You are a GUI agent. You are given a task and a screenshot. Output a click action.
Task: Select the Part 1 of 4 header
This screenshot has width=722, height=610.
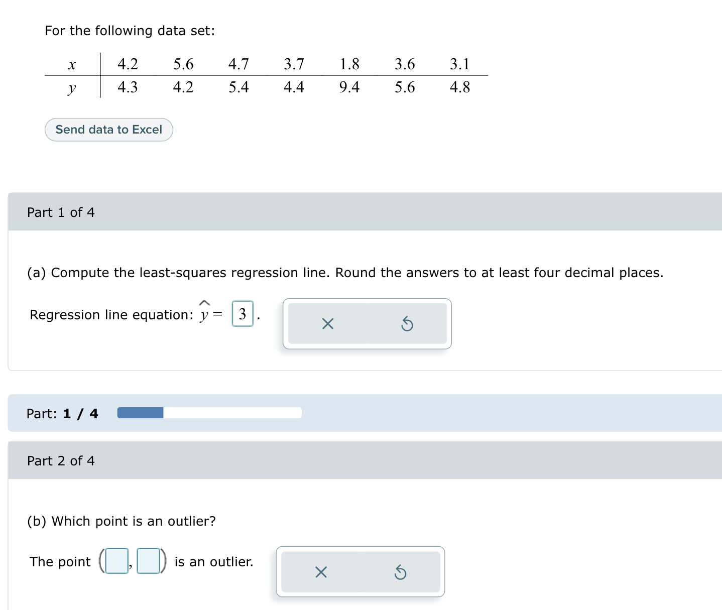click(x=61, y=212)
